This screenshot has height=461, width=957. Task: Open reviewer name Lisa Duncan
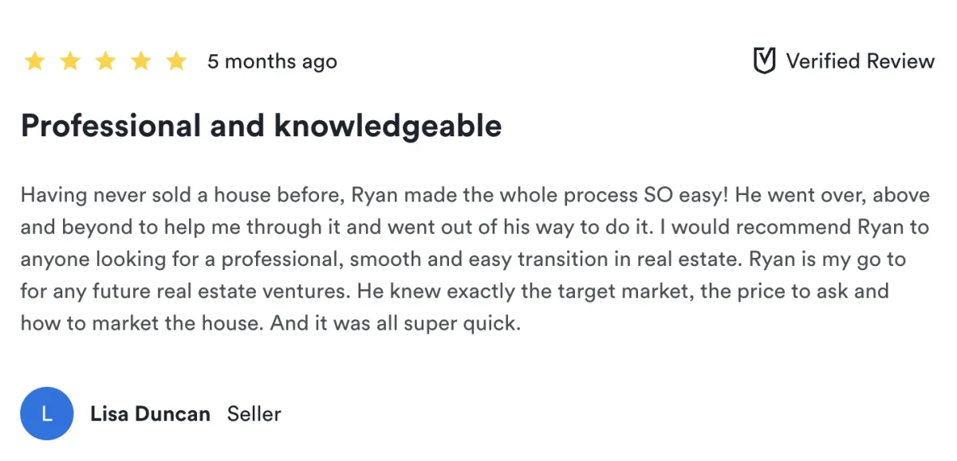click(150, 414)
